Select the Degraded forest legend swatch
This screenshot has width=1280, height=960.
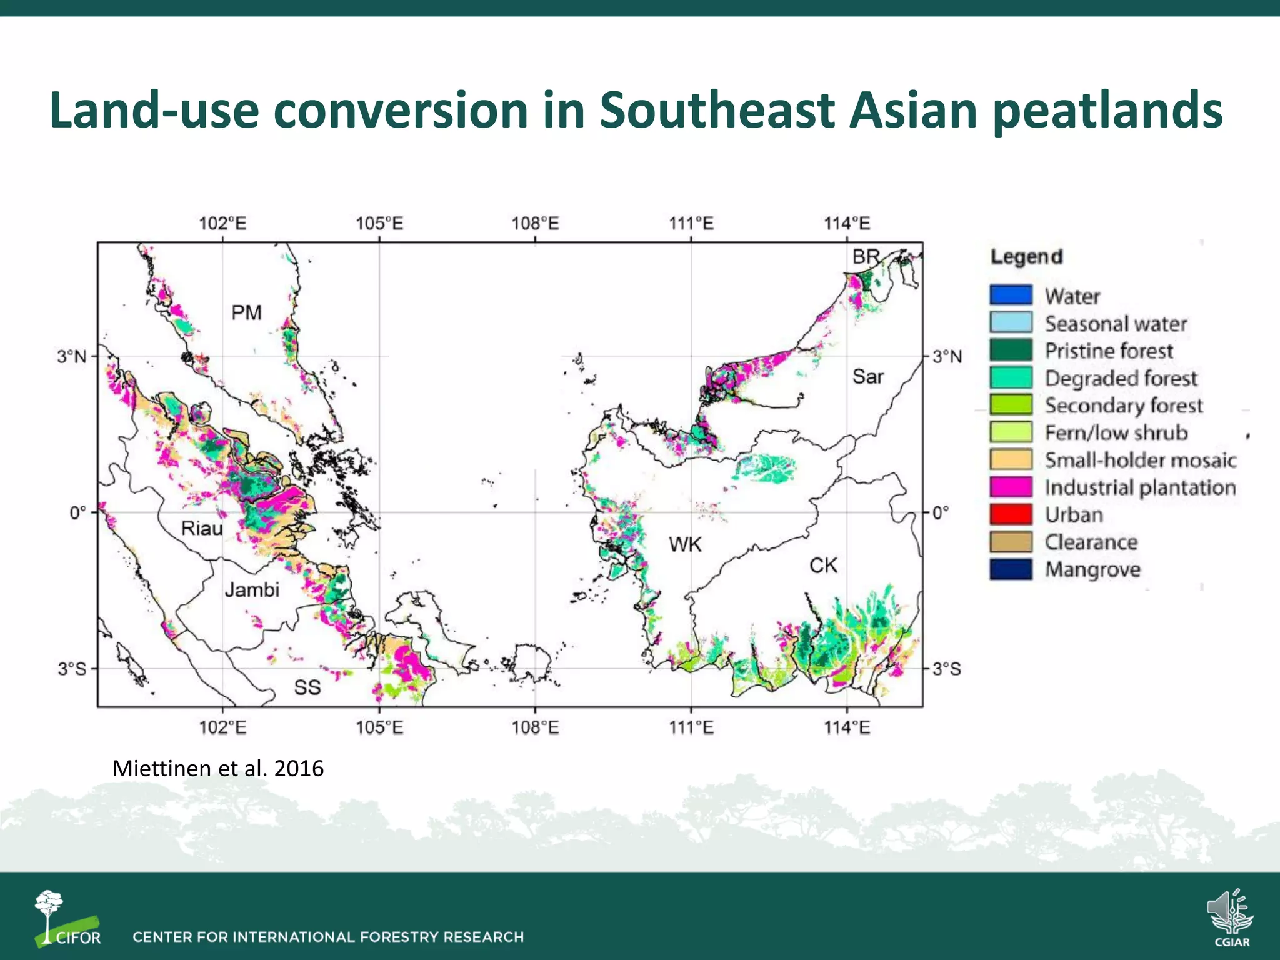pyautogui.click(x=1011, y=377)
